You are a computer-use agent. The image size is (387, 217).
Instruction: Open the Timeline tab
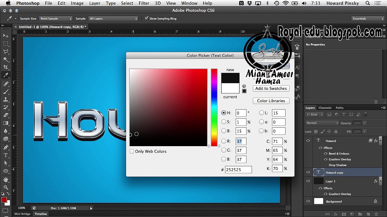[x=41, y=214]
